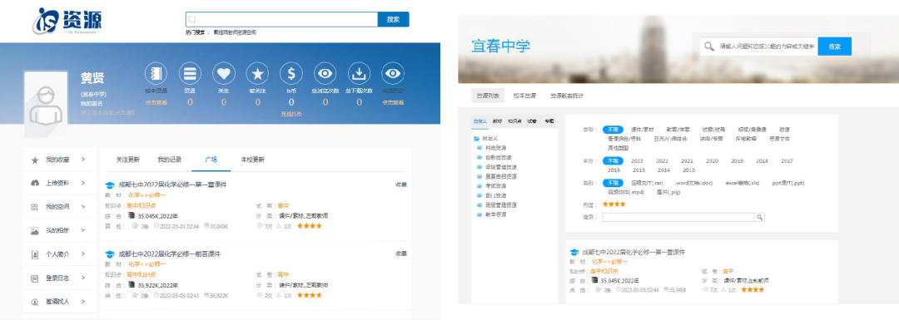
Task: Expand the 登录日志 sidebar arrow
Action: tap(83, 277)
